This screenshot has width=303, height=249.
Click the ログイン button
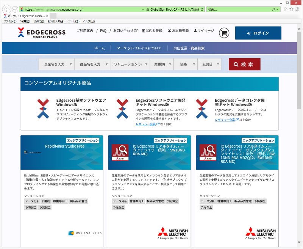tap(258, 33)
